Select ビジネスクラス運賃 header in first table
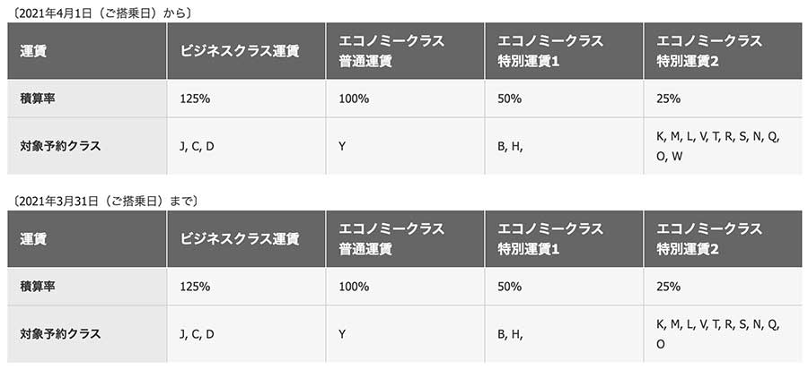The image size is (808, 370). [x=246, y=51]
